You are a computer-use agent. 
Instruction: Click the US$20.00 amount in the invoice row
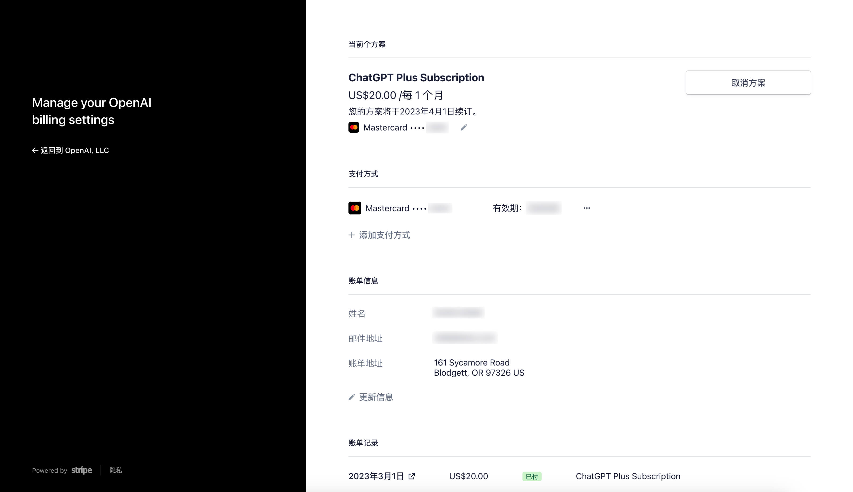[x=468, y=476]
